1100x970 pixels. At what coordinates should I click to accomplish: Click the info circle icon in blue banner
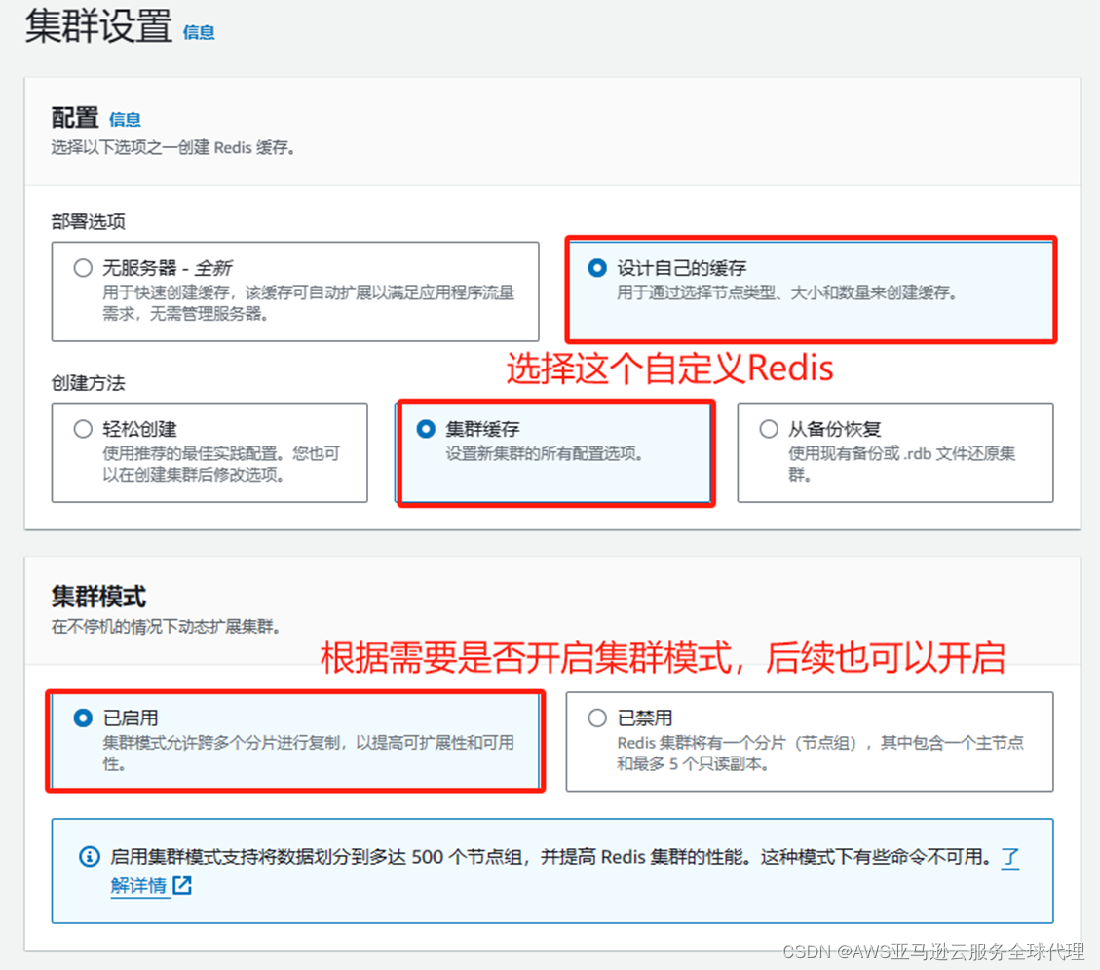tap(89, 857)
